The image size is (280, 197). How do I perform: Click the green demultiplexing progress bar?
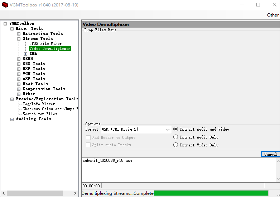point(211,193)
